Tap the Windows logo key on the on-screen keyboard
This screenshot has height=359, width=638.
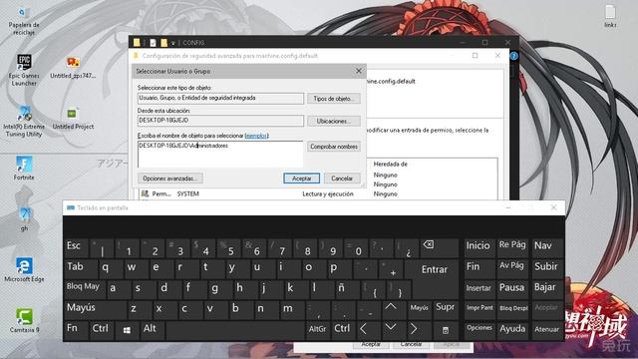tap(127, 330)
